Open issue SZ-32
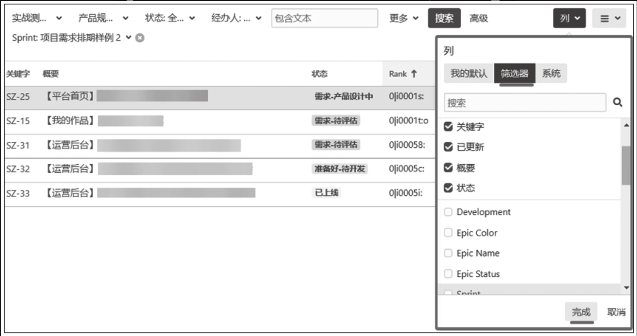 pyautogui.click(x=18, y=169)
